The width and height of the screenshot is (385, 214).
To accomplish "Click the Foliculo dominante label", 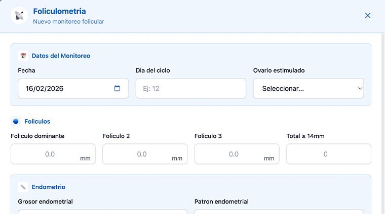I will [37, 136].
